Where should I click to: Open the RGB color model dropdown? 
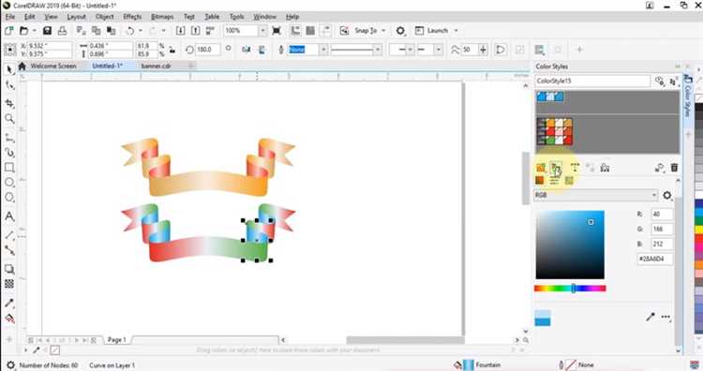(x=595, y=196)
